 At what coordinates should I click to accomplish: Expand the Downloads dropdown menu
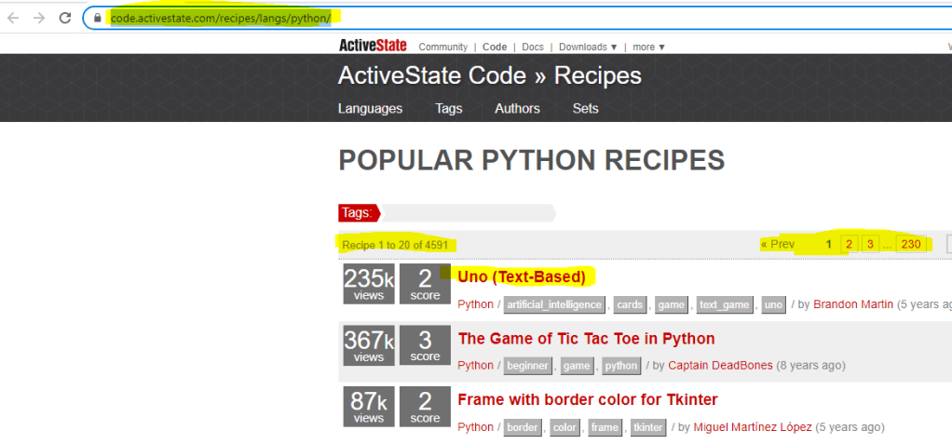(x=588, y=47)
